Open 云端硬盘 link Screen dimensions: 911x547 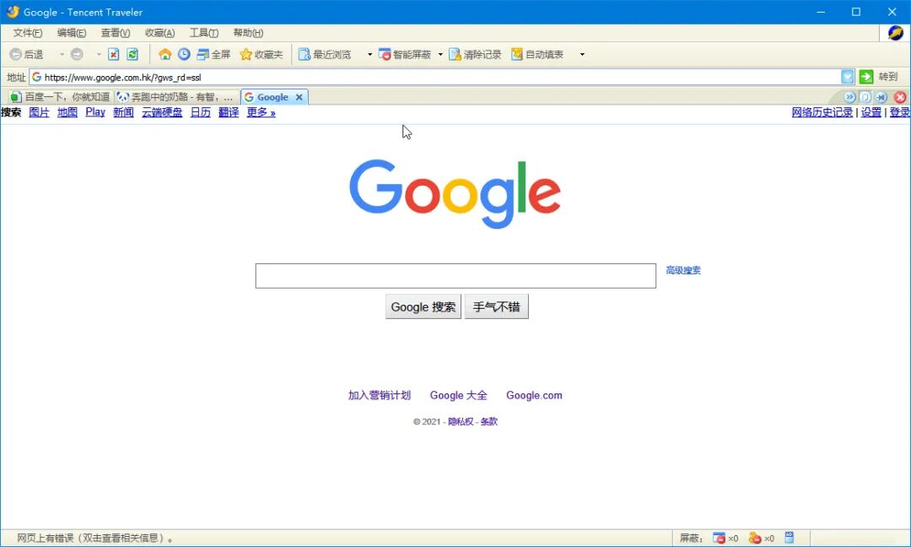[162, 112]
